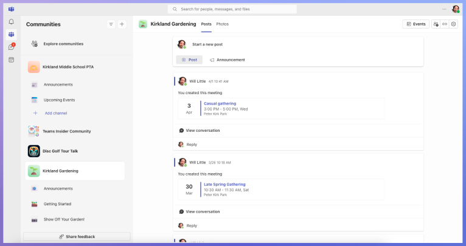Click the plus icon to create a community
This screenshot has height=246, width=466.
coord(122,24)
